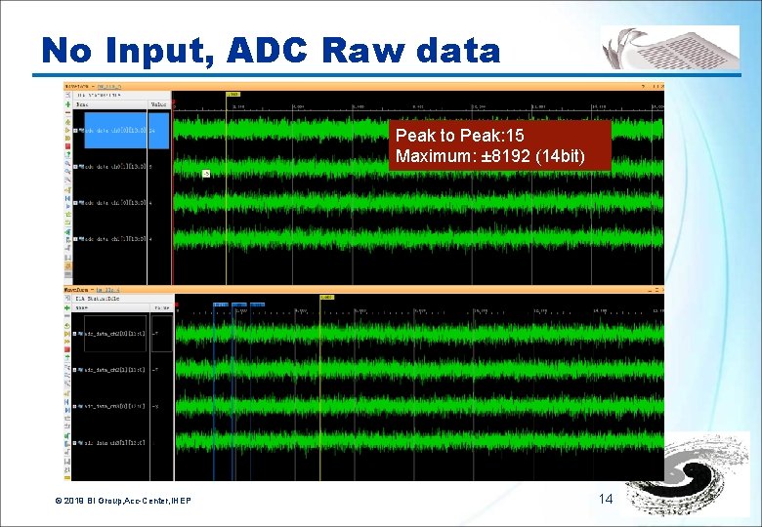Select adc_data_ch2[1] signal name in lower window
Image resolution: width=762 pixels, height=527 pixels.
[114, 370]
